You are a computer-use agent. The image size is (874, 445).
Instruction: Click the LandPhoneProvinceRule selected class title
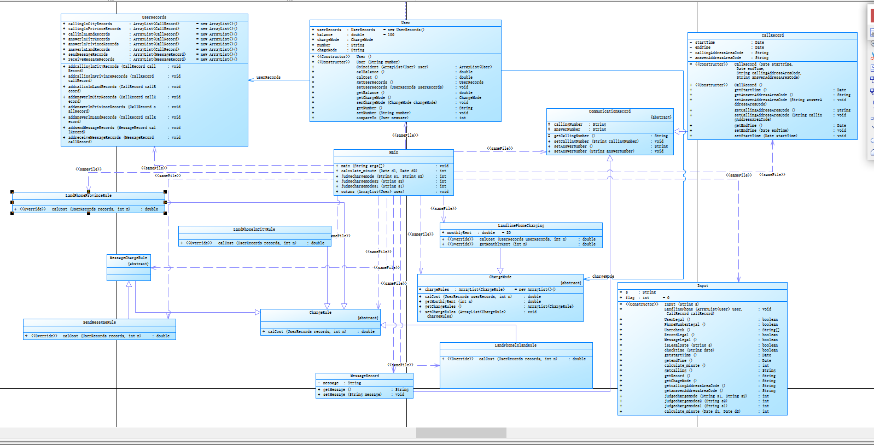click(89, 196)
